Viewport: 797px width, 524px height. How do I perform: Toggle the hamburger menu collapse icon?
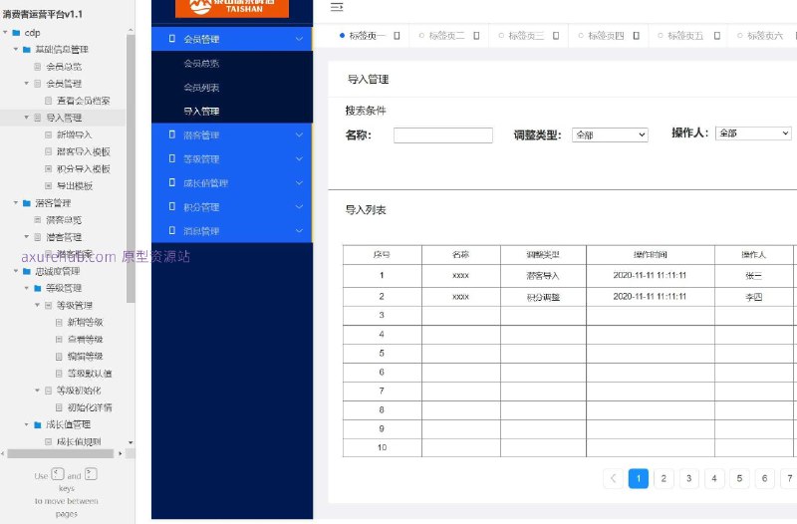[337, 7]
